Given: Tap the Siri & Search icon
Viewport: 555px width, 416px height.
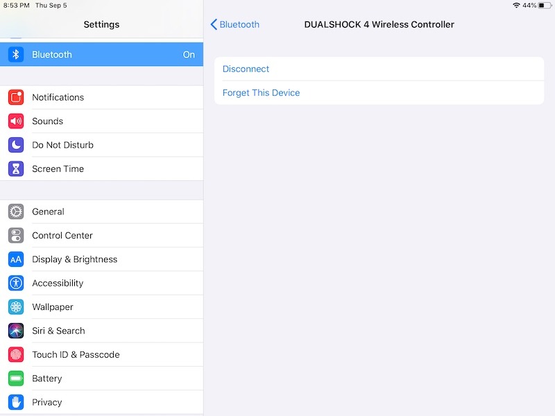Looking at the screenshot, I should (x=16, y=331).
